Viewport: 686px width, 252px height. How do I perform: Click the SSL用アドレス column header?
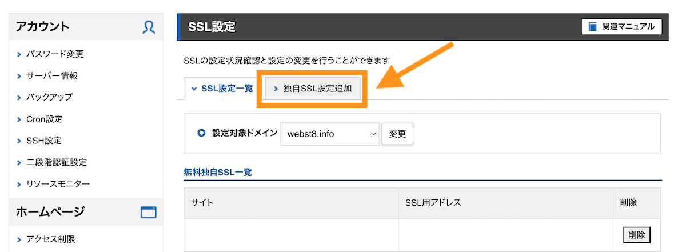tap(433, 203)
